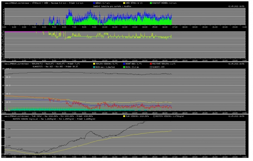Viewport: 253px width, 161px height.
Task: Click the 23:00 tick under the wind speed chart
Action: click(x=235, y=27)
